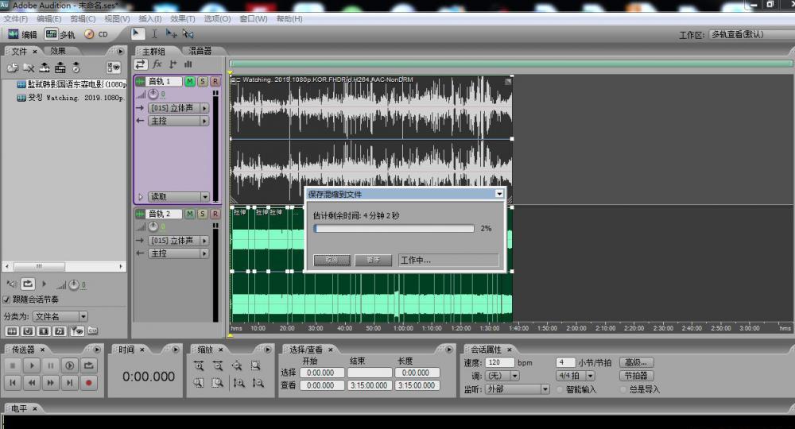Open CD view icon
795x429 pixels.
(x=89, y=34)
